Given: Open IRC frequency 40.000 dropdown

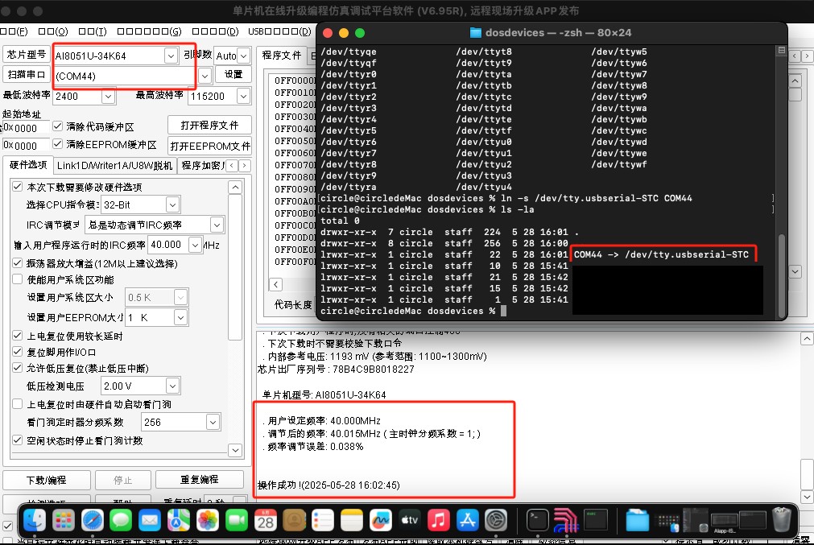Looking at the screenshot, I should pos(195,245).
